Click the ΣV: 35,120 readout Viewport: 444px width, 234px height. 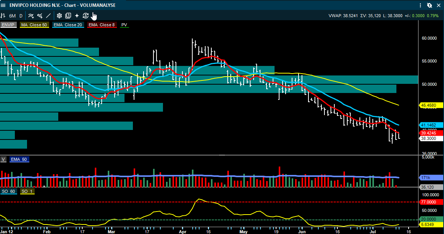[371, 16]
